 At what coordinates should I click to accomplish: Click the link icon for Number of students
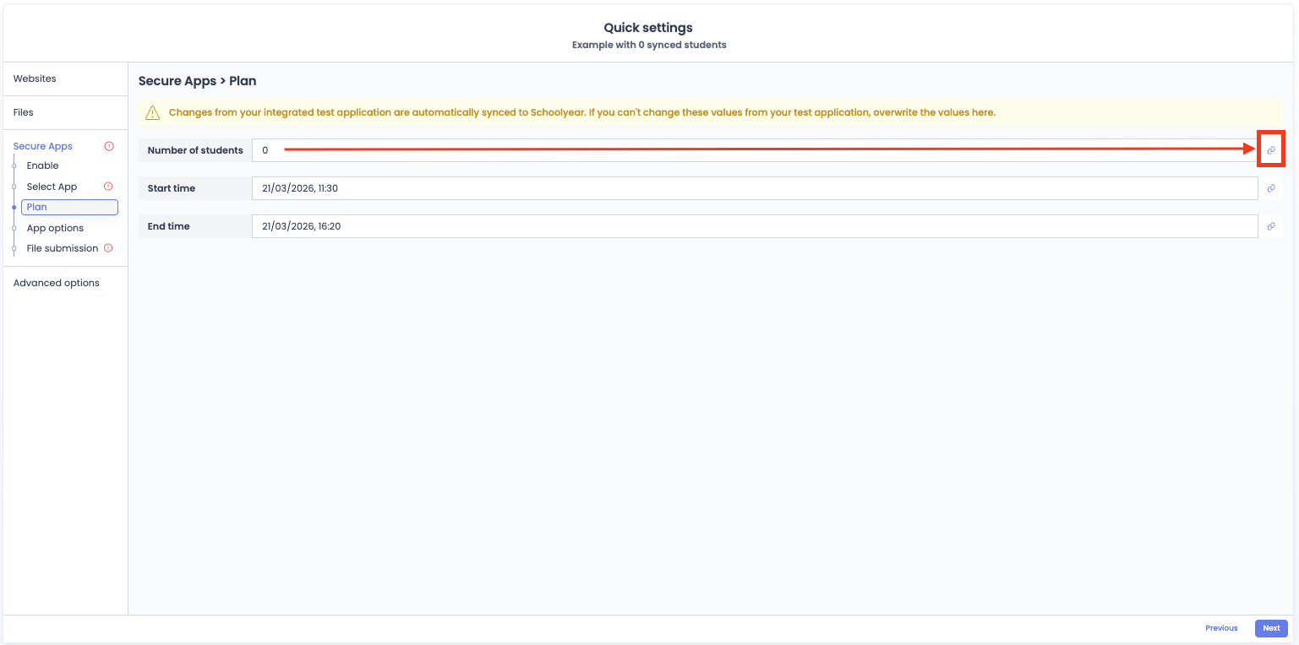click(1270, 150)
